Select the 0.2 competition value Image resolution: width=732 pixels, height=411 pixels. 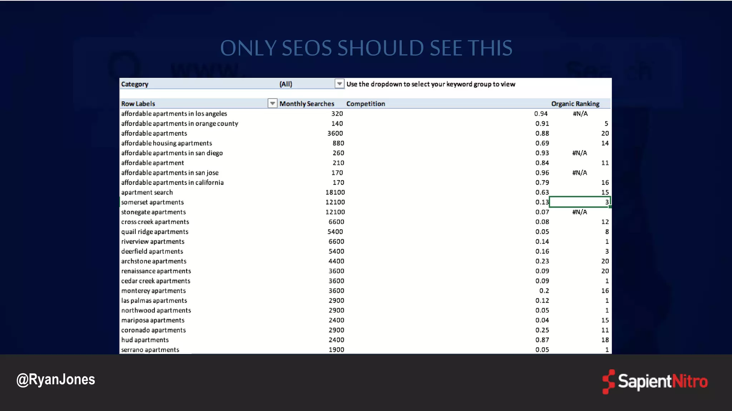(544, 291)
